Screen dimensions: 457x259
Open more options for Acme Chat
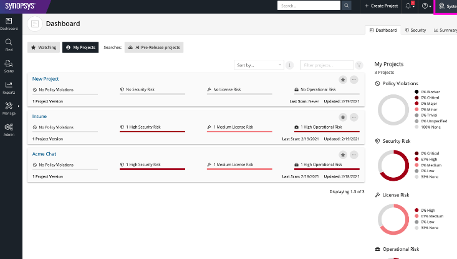pyautogui.click(x=354, y=155)
